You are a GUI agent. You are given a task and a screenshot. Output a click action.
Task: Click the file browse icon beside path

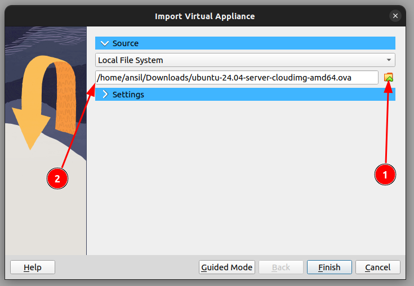388,78
